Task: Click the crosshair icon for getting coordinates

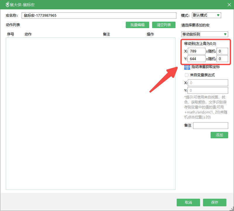Action: pos(187,67)
